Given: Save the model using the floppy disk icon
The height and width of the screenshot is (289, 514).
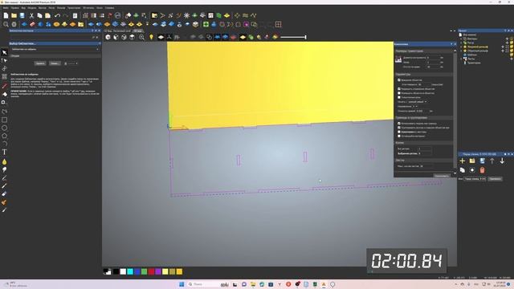Looking at the screenshot, I should pos(22,15).
